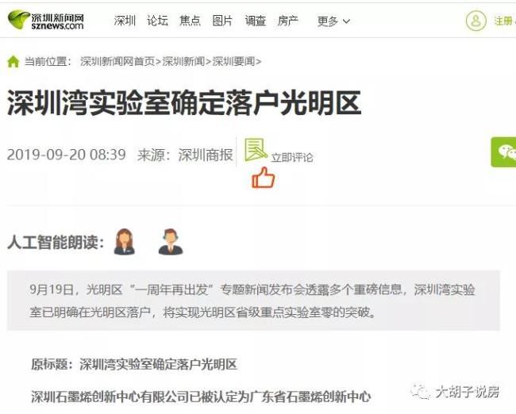Like the article with thumbs-up icon

coord(263,178)
